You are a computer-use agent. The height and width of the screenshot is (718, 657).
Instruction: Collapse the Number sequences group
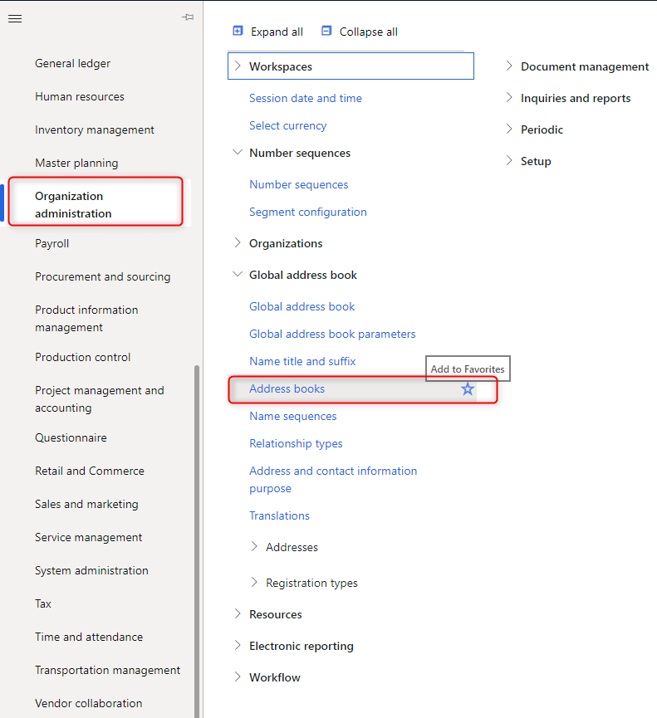(x=238, y=153)
